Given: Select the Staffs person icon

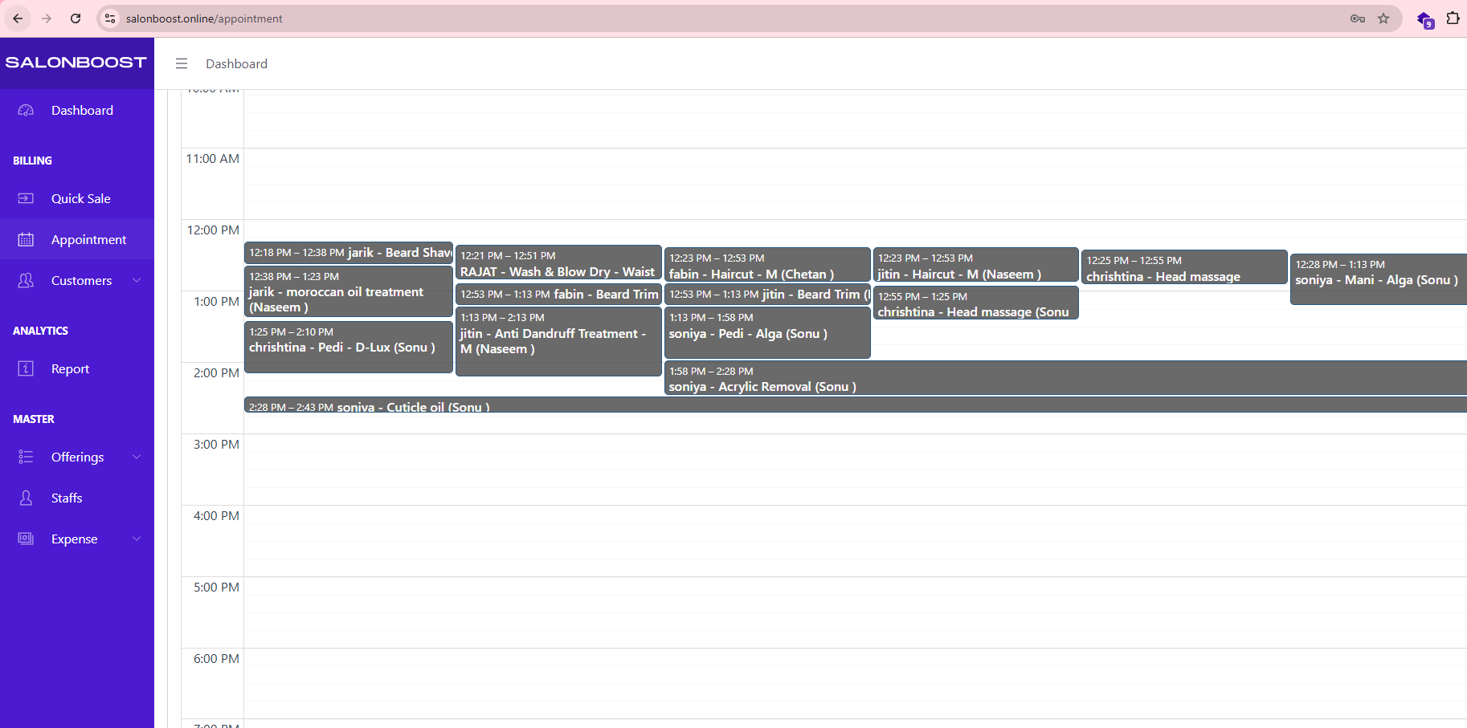Looking at the screenshot, I should [x=26, y=498].
